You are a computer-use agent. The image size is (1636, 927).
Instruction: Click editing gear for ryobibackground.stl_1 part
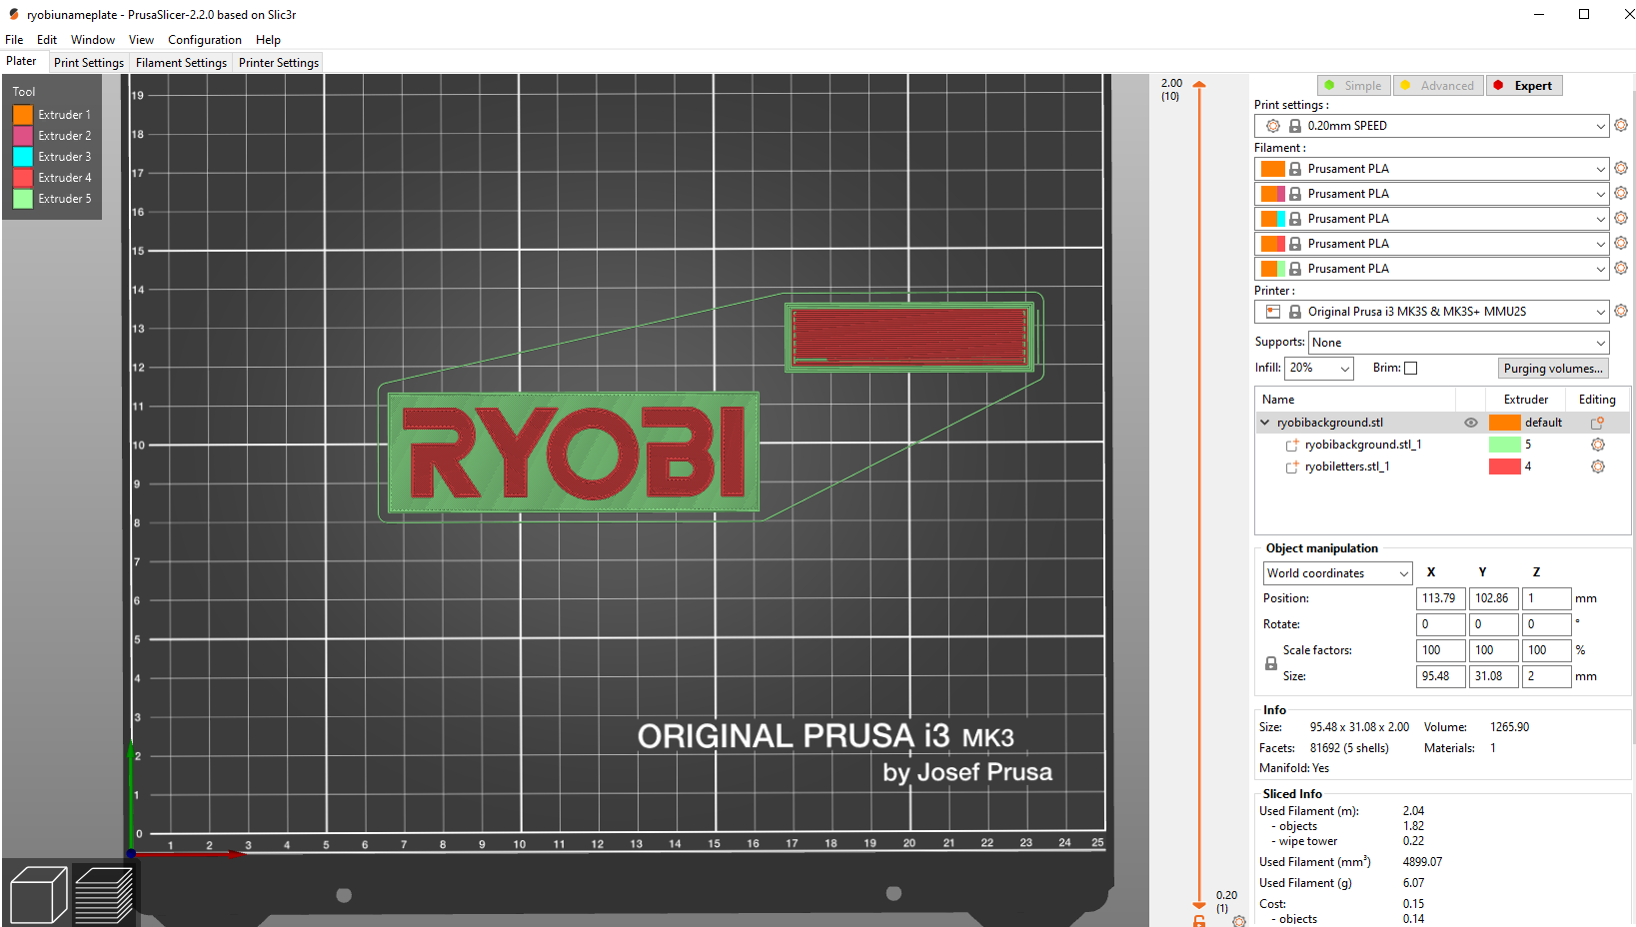click(x=1597, y=445)
